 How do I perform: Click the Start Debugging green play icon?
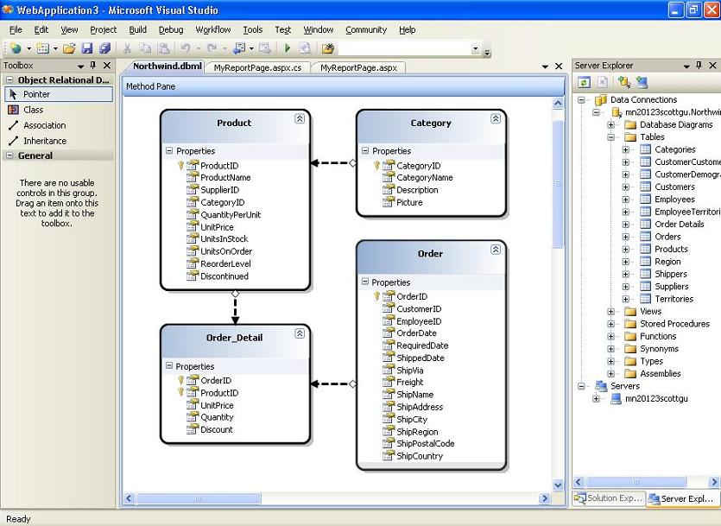coord(288,48)
